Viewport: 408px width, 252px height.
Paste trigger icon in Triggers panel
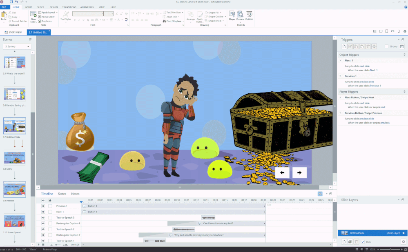click(362, 46)
